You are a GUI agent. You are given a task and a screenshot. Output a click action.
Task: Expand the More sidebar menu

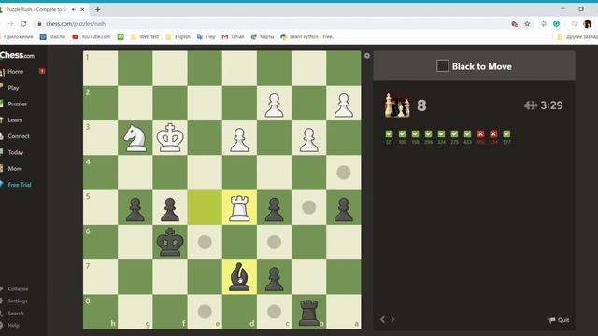pyautogui.click(x=15, y=168)
